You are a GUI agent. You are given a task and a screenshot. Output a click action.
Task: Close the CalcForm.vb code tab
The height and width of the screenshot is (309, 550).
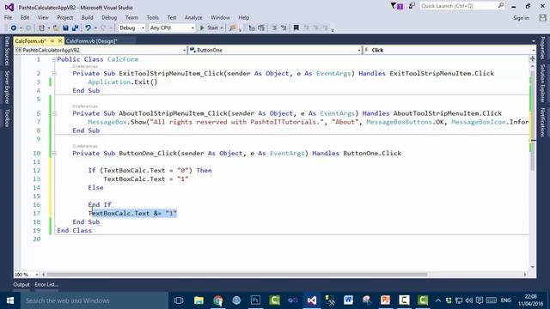(x=60, y=41)
